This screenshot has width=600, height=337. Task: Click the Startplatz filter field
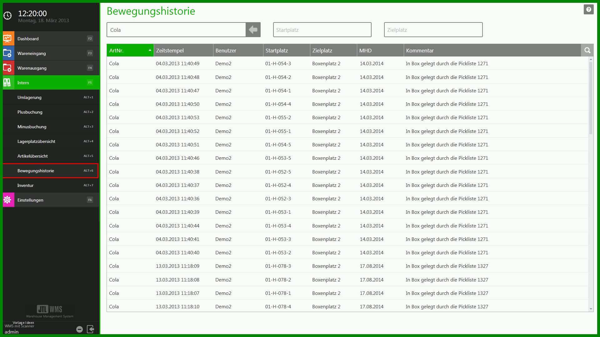pos(322,30)
